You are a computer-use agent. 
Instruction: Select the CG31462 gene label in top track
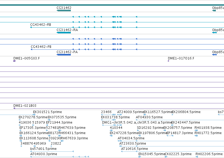pos(64,8)
